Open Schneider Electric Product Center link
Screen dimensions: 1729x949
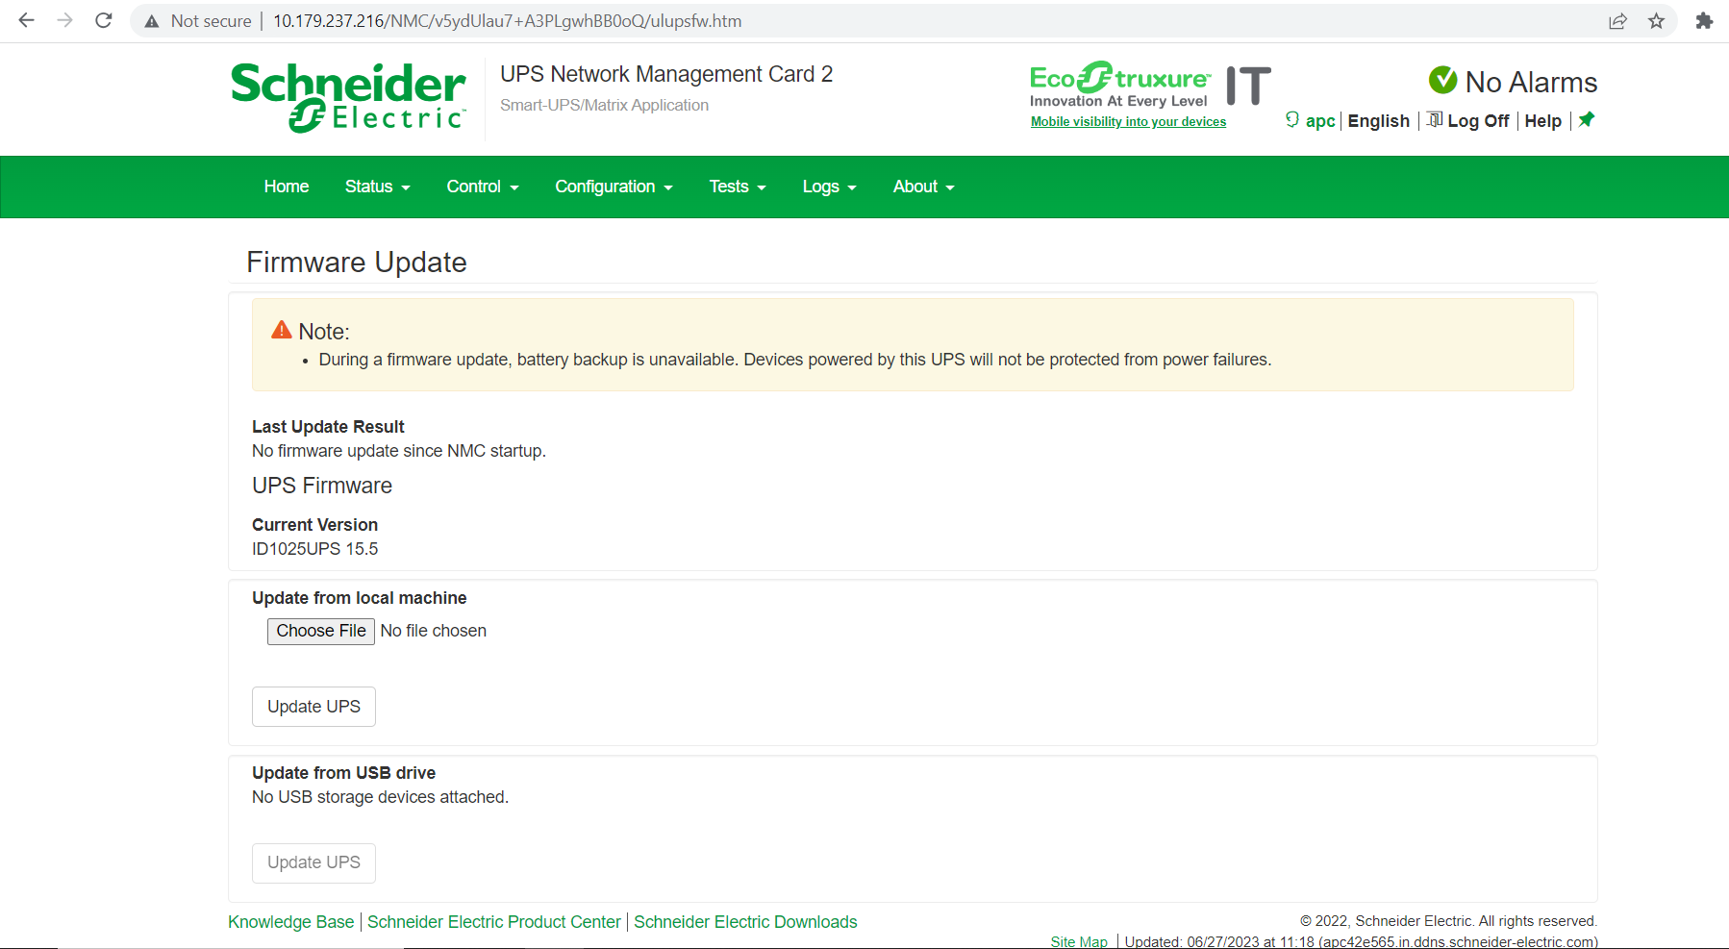pos(494,922)
